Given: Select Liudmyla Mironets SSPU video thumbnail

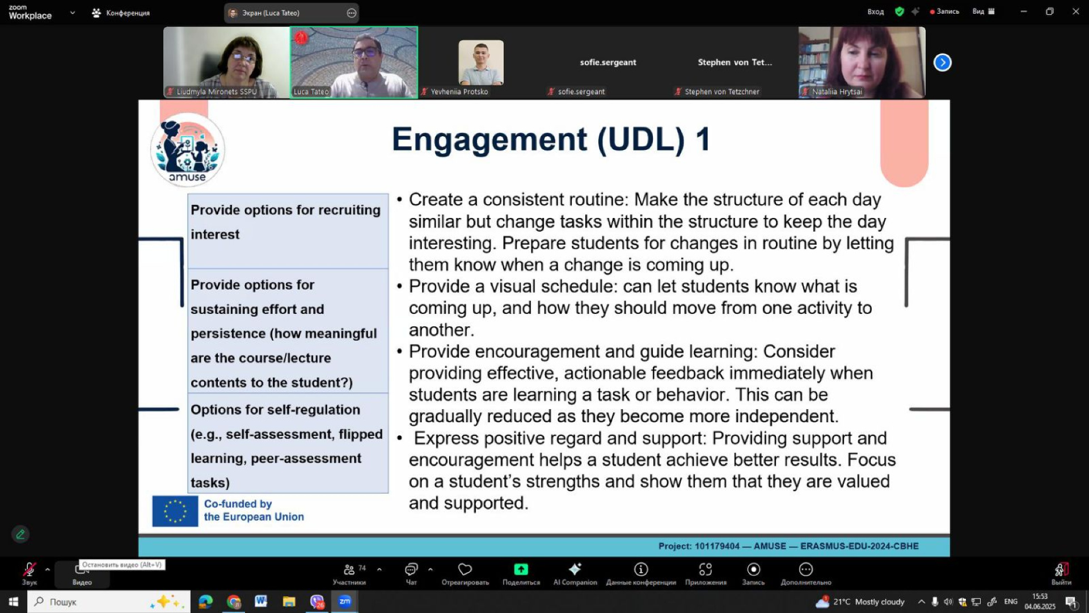Looking at the screenshot, I should tap(226, 62).
